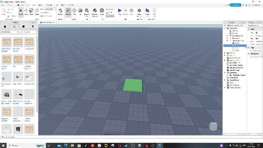
Task: Open Task View on taskbar
Action: pyautogui.click(x=49, y=146)
